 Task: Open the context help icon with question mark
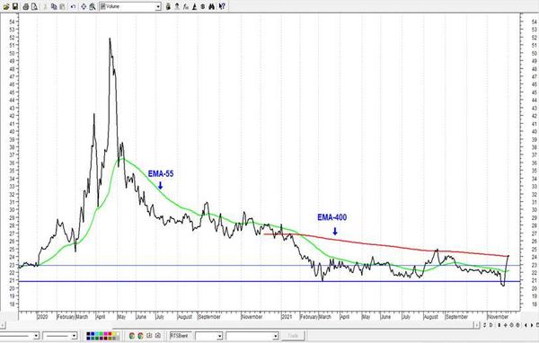222,6
